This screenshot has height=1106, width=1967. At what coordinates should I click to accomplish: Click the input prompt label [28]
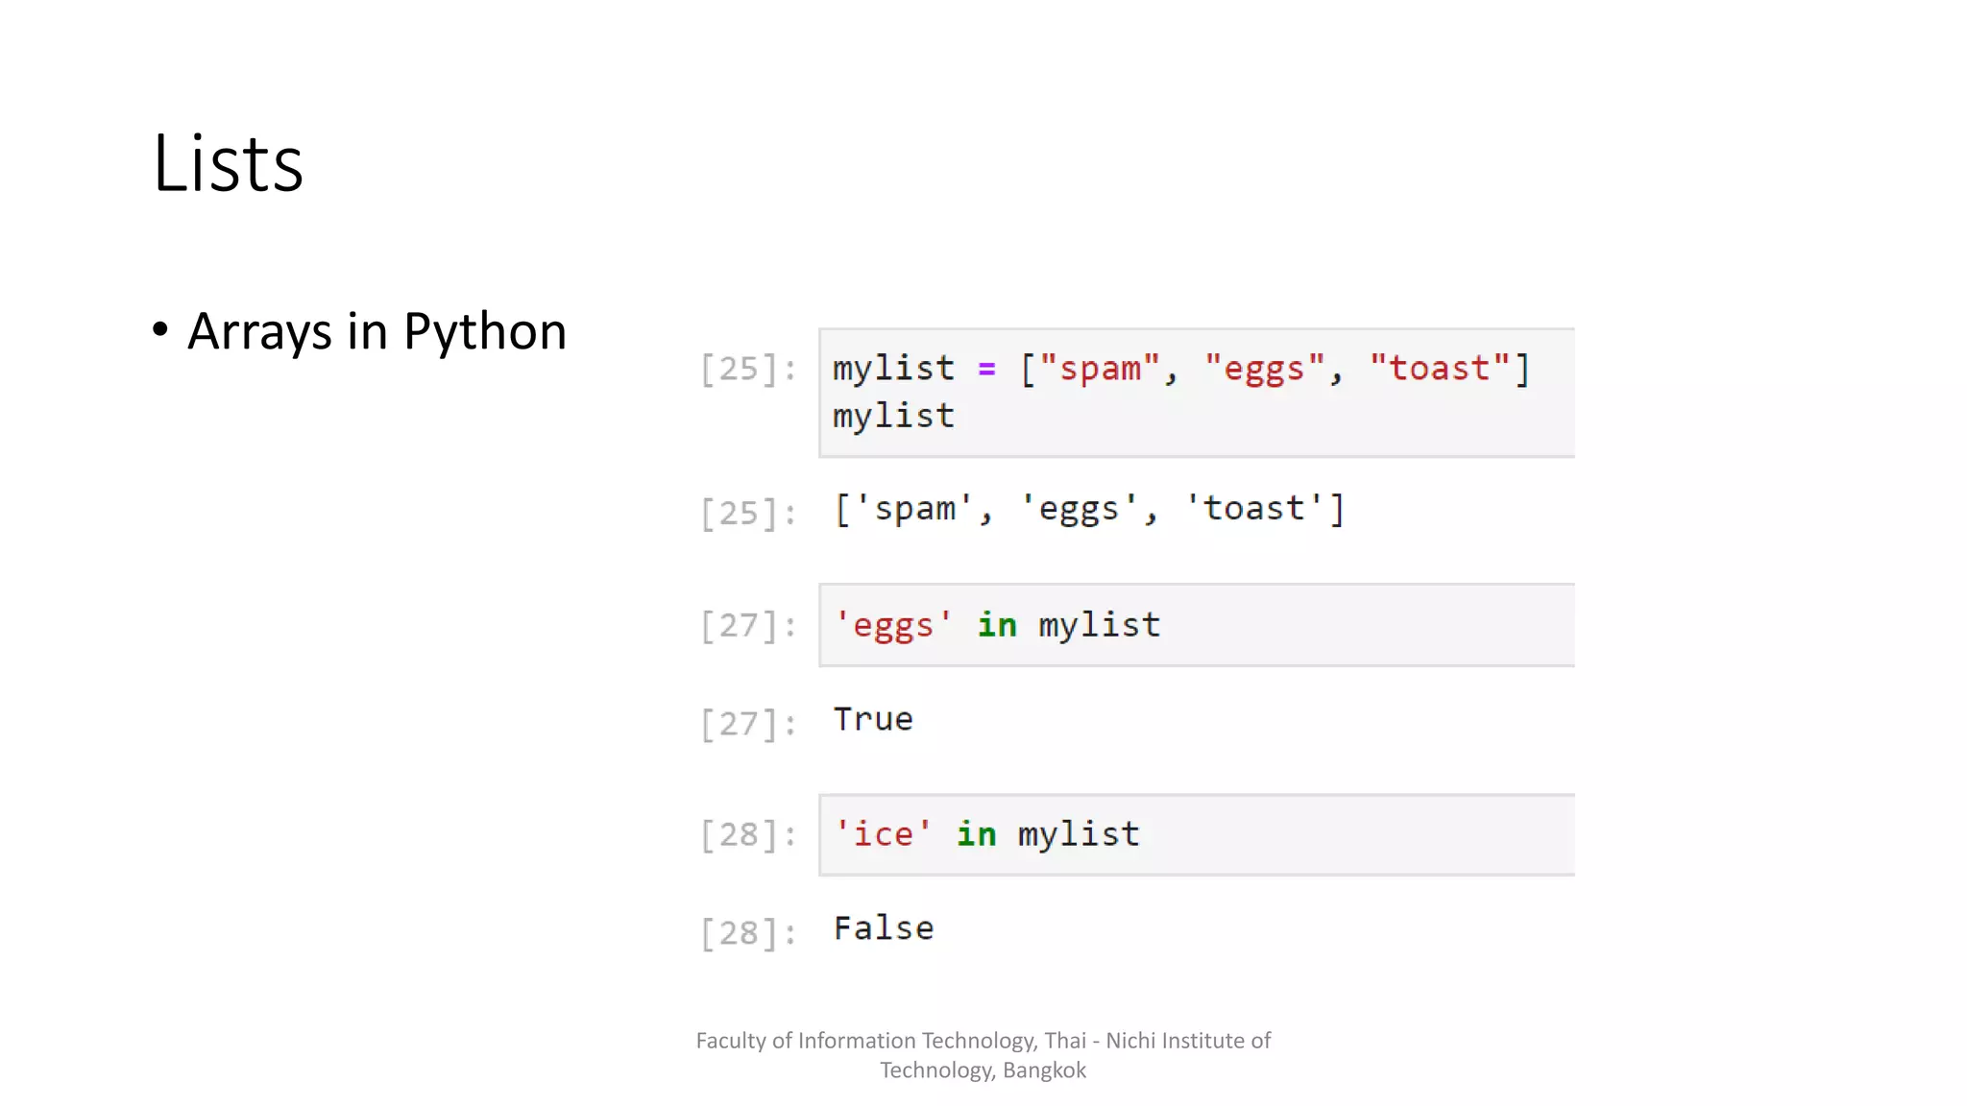[x=747, y=835]
